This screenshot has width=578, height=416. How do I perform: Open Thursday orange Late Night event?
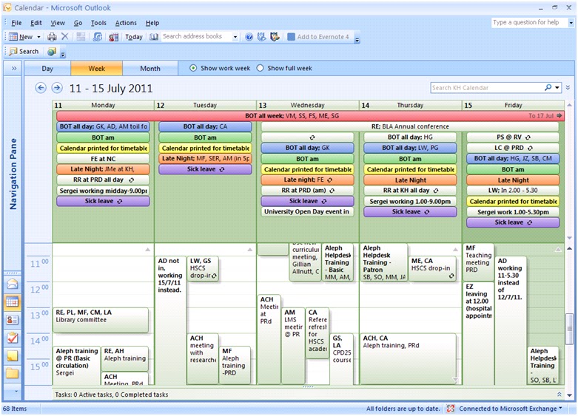(410, 180)
